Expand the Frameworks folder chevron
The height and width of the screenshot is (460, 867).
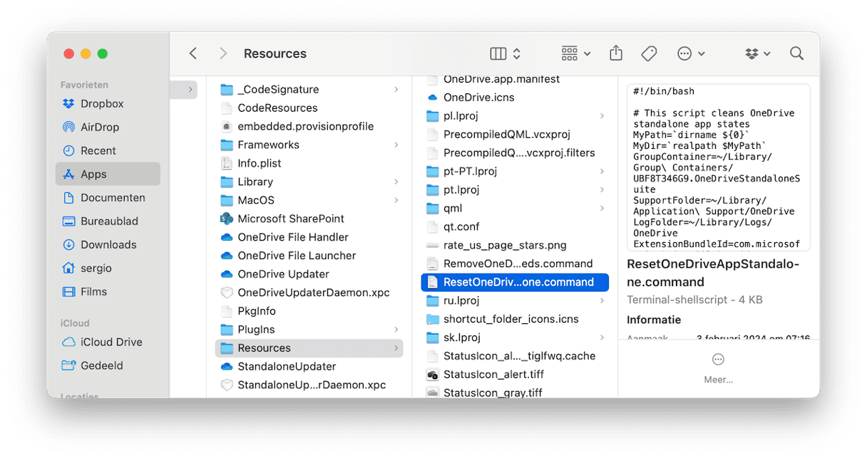tap(396, 145)
